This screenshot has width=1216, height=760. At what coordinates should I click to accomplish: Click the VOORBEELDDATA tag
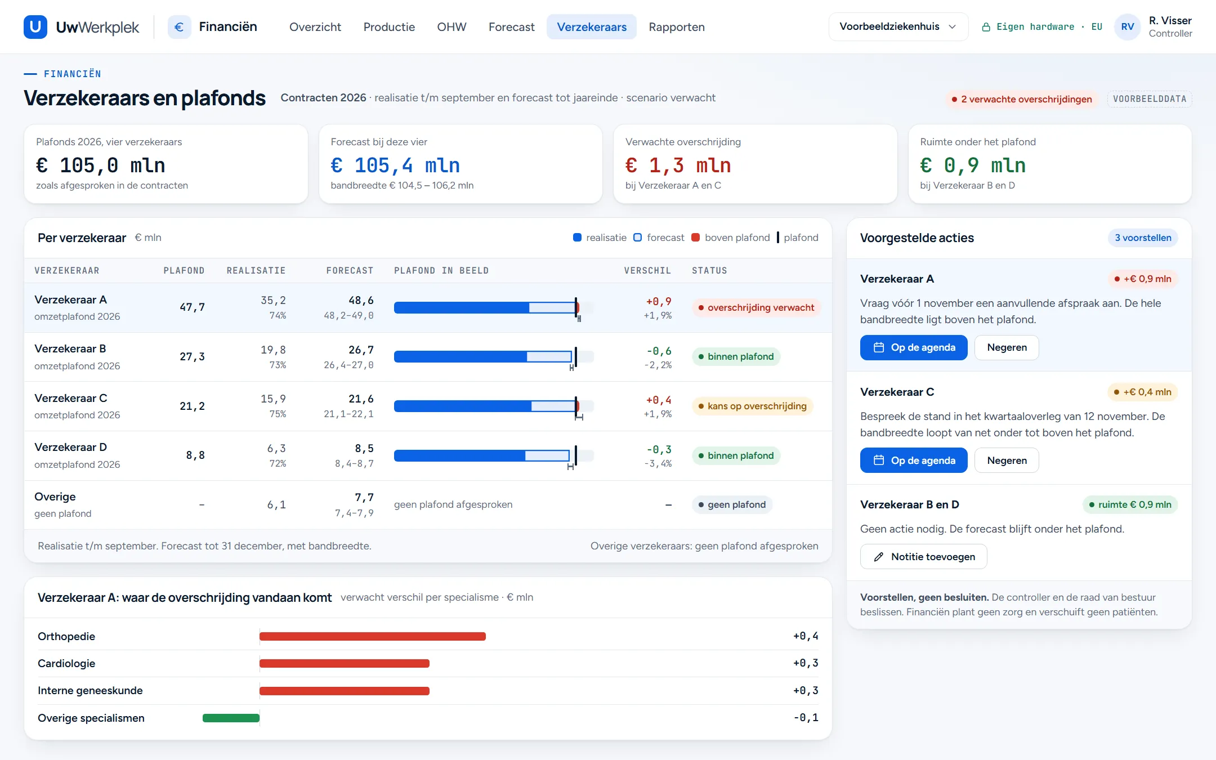[x=1150, y=99]
